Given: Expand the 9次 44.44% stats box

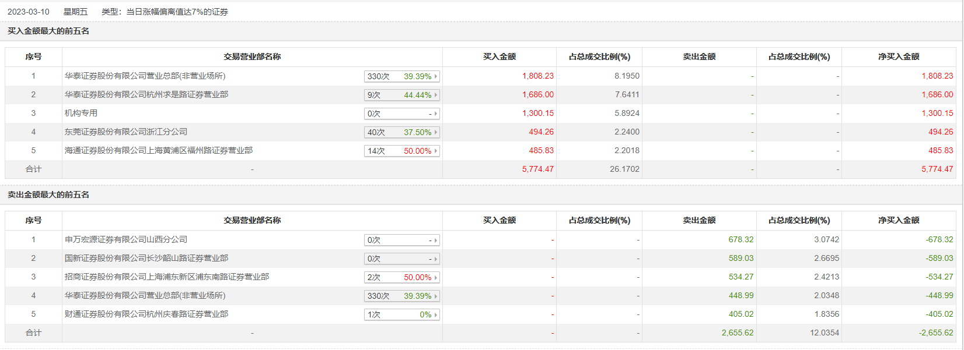Looking at the screenshot, I should click(401, 95).
